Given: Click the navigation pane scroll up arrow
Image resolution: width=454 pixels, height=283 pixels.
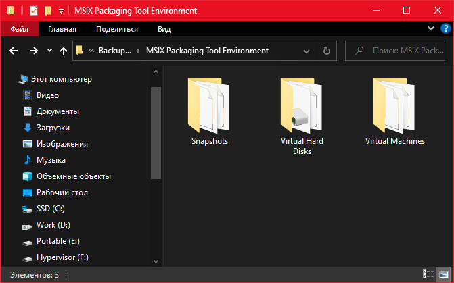Looking at the screenshot, I should [156, 72].
